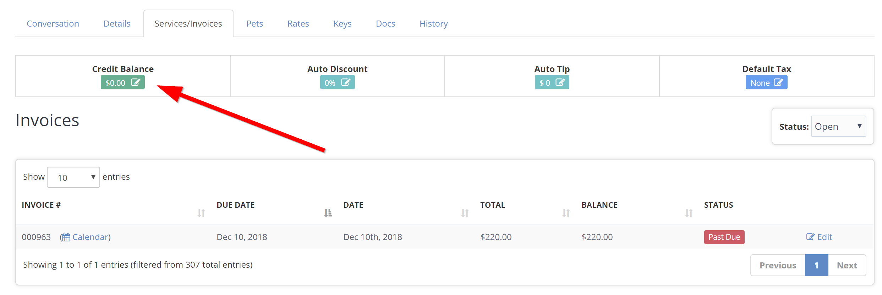Open the Pets tab
The height and width of the screenshot is (295, 882).
[254, 24]
